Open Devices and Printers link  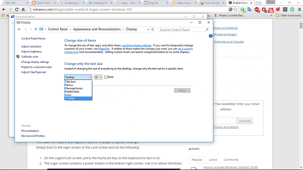click(x=33, y=136)
